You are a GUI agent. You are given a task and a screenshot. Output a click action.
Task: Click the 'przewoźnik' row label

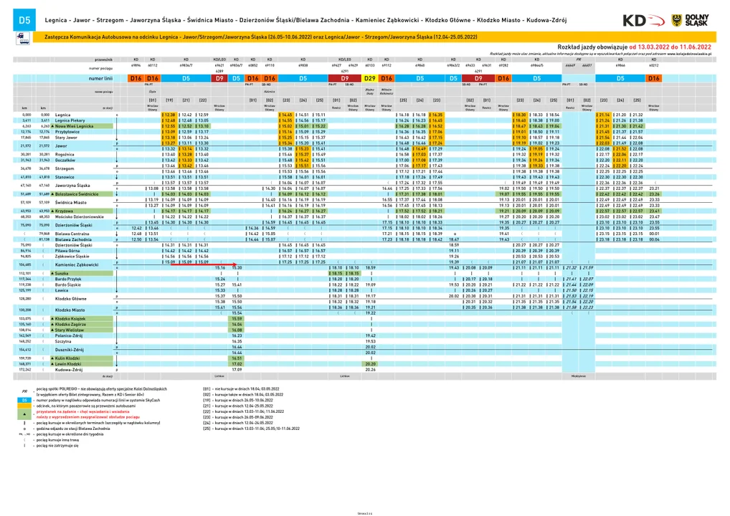[x=103, y=59]
